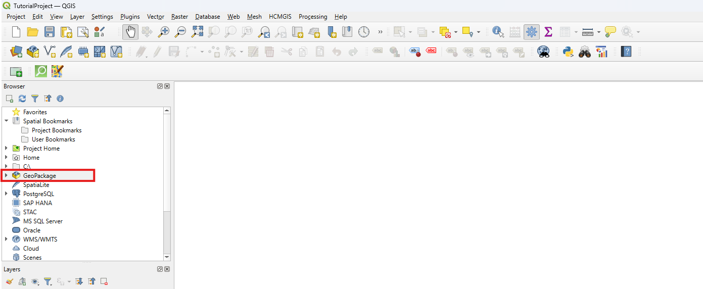Click PostgreSQL entry in Browser

pyautogui.click(x=38, y=194)
